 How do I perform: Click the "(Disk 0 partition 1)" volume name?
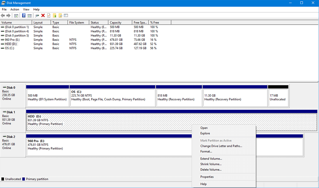tap(17, 27)
